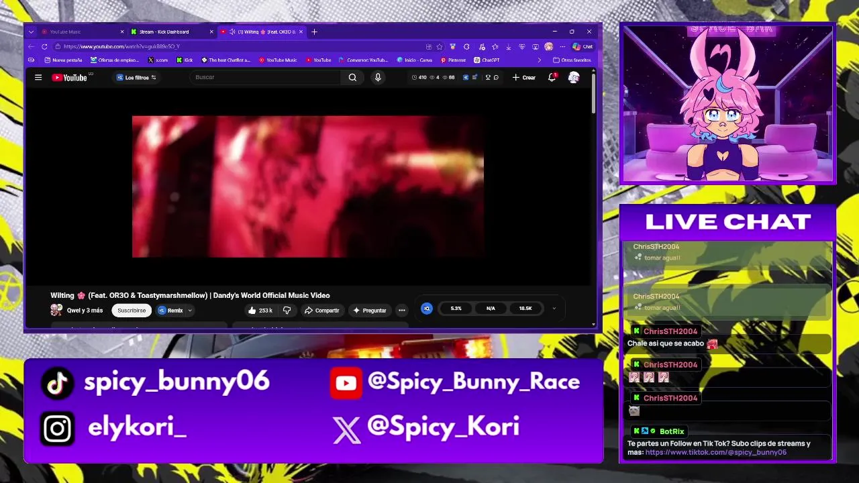Start voice search with the microphone icon
This screenshot has width=859, height=483.
pos(378,77)
